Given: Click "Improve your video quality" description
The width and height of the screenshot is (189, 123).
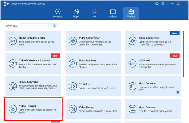Looking at the screenshot, I should [157, 89].
